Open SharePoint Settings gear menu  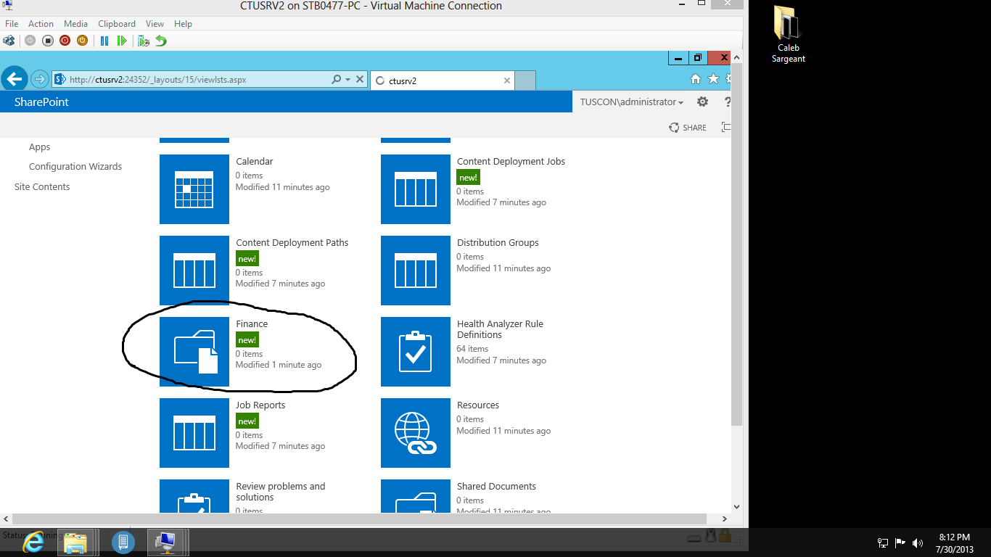(702, 102)
